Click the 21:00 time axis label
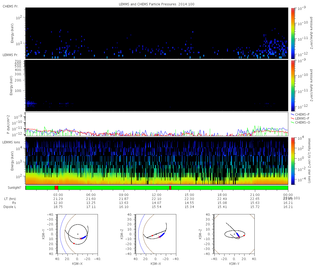 click(x=255, y=195)
